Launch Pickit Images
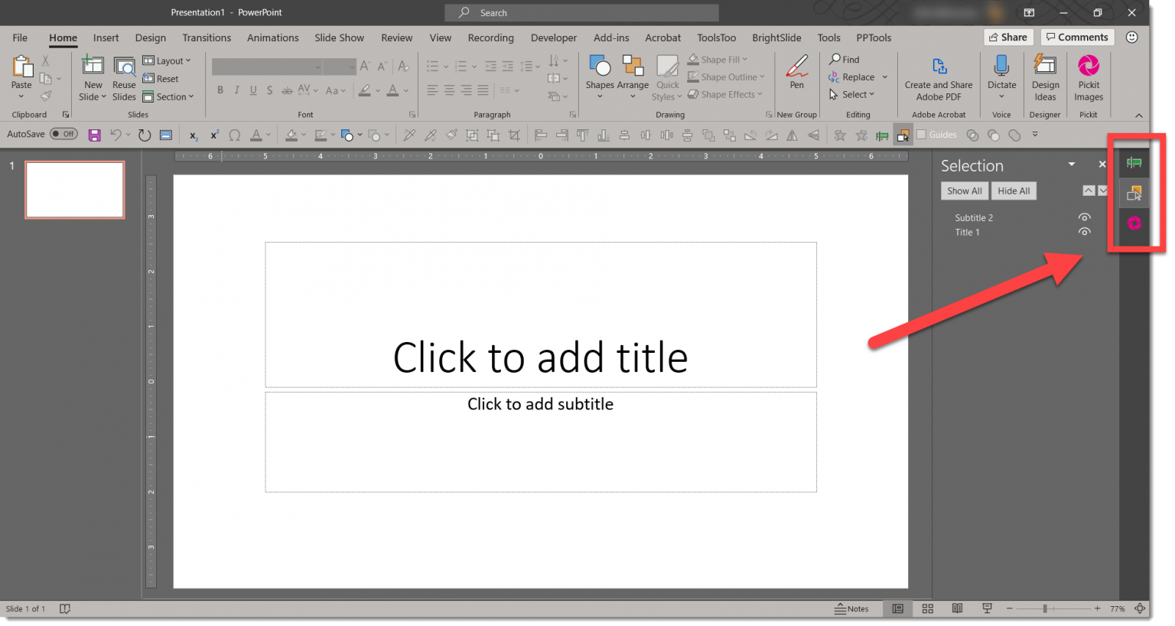Image resolution: width=1175 pixels, height=626 pixels. [x=1089, y=77]
